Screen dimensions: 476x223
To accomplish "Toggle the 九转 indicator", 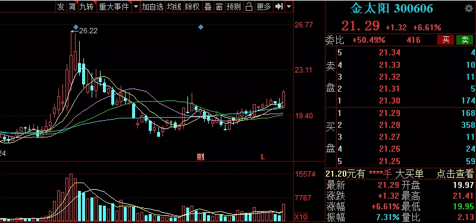I will click(x=86, y=7).
